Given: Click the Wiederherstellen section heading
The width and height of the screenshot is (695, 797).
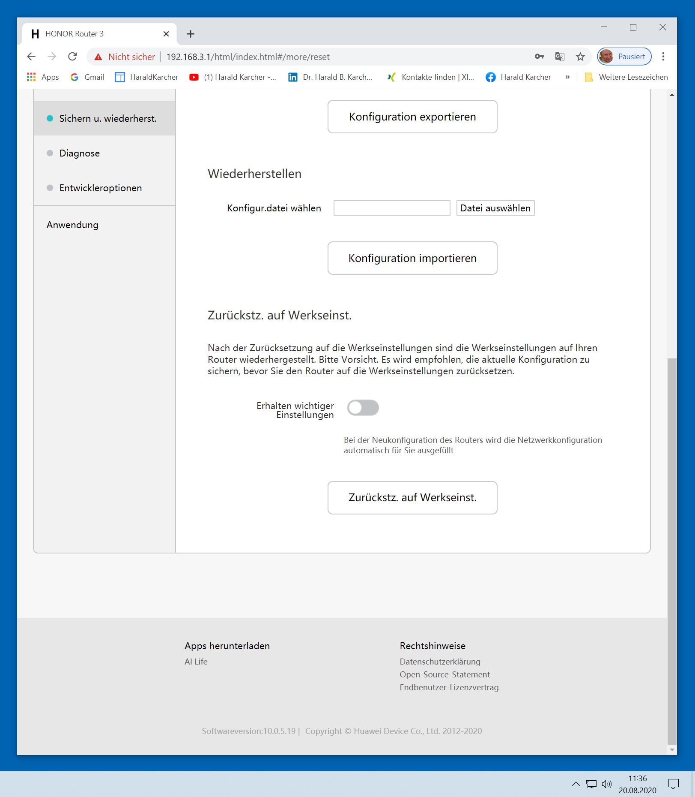Looking at the screenshot, I should coord(255,174).
